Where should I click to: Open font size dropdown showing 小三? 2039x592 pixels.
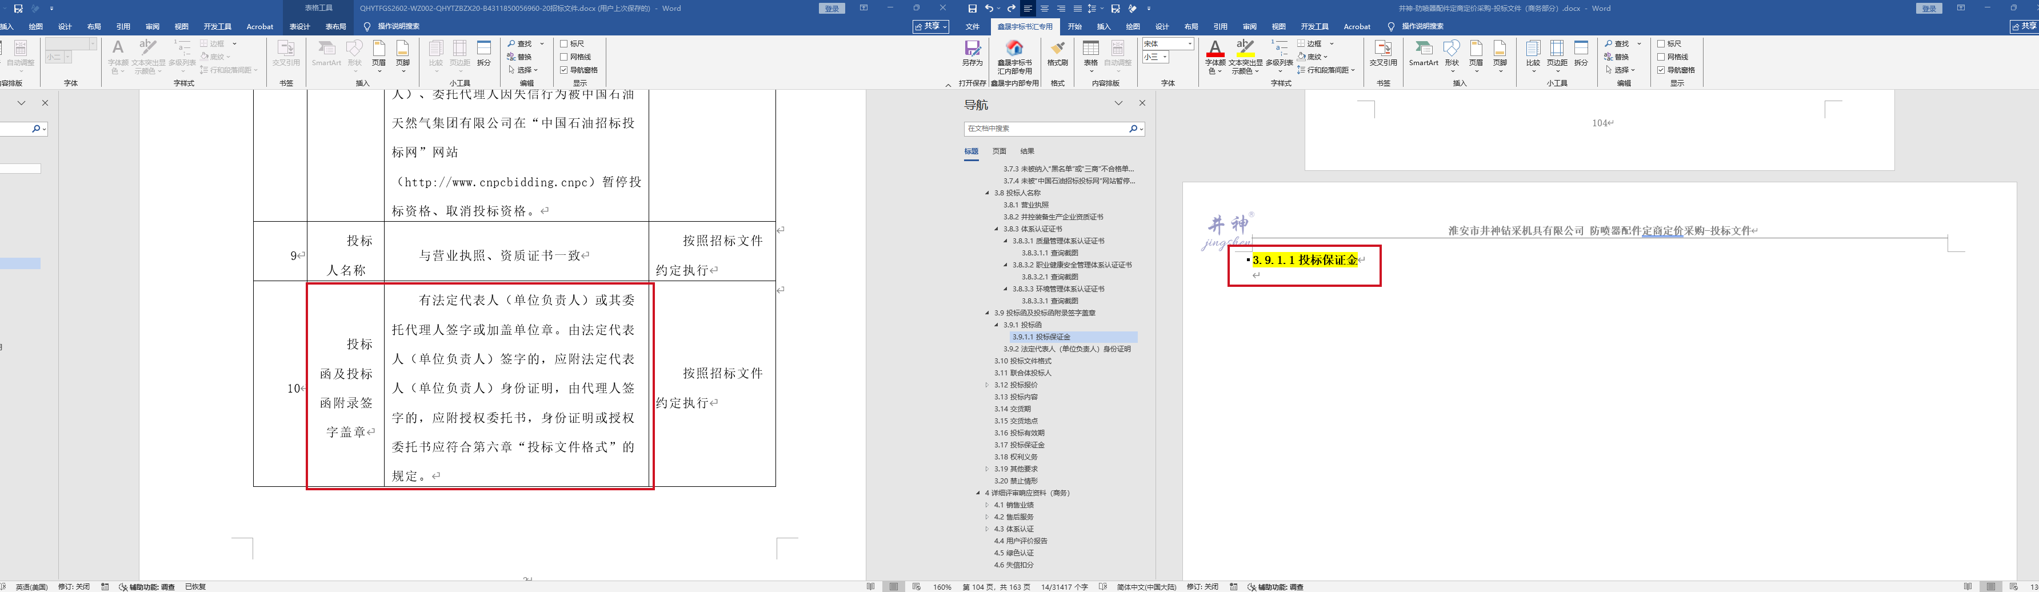(1166, 57)
